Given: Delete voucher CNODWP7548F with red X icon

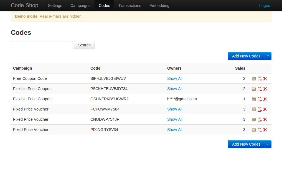Looking at the screenshot, I should 265,119.
